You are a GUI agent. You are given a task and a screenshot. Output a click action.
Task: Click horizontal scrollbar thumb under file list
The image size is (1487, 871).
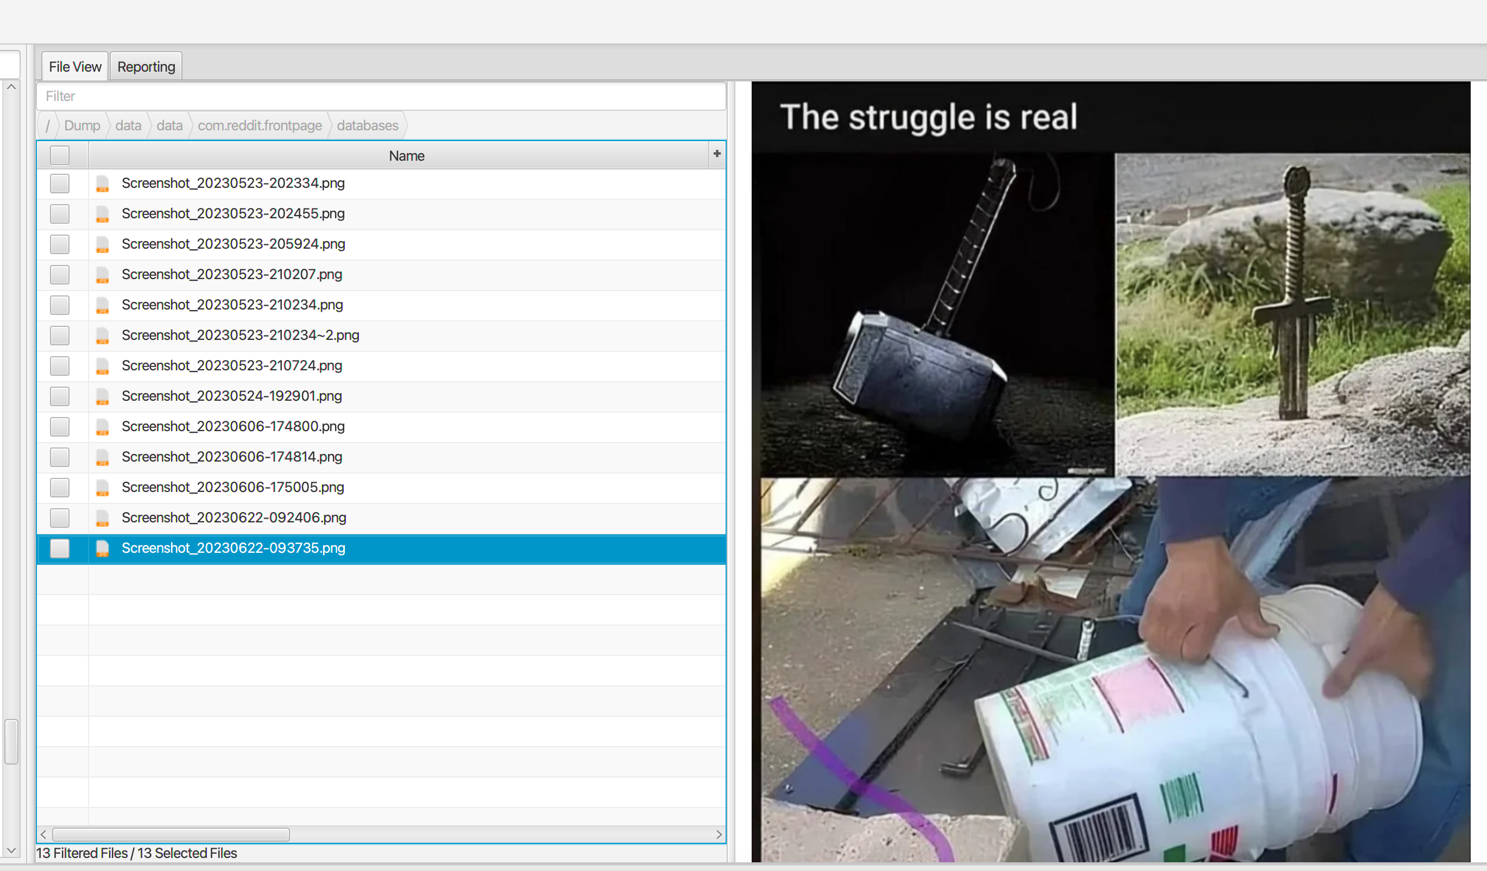pos(171,835)
